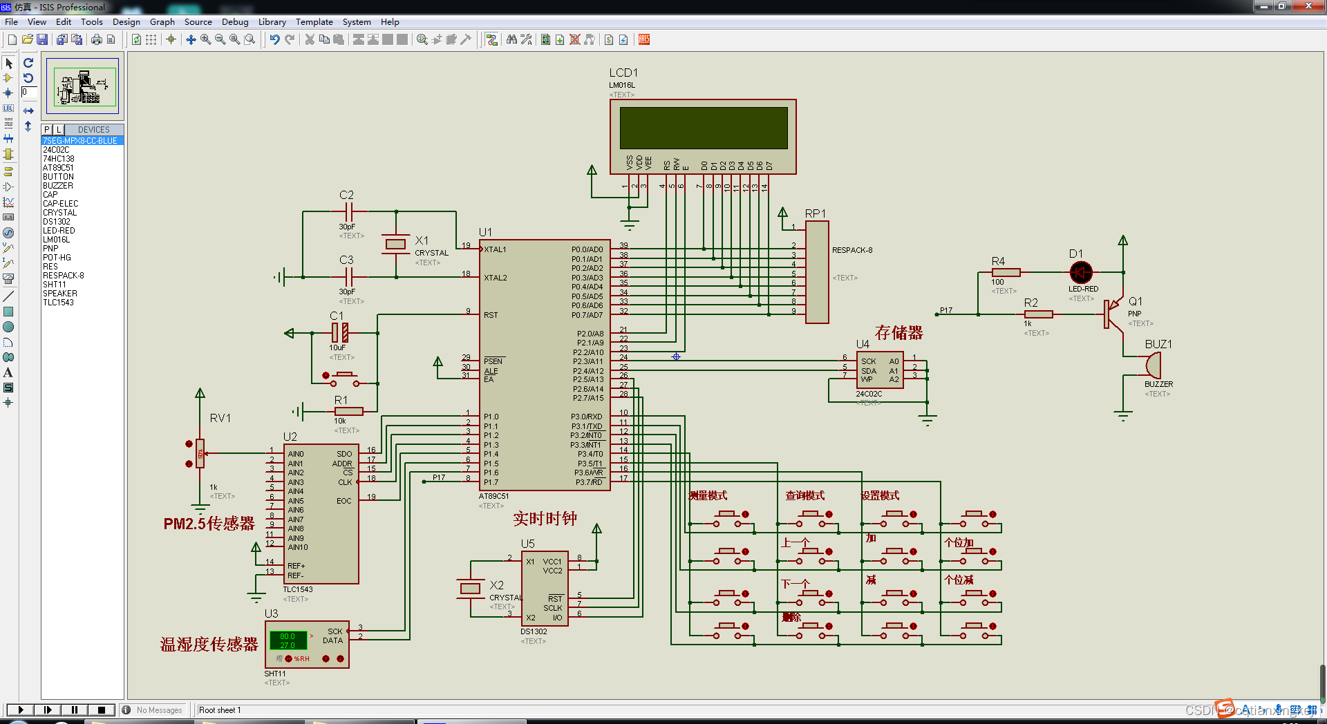Rotate component clockwise
Viewport: 1327px width, 724px height.
click(28, 63)
